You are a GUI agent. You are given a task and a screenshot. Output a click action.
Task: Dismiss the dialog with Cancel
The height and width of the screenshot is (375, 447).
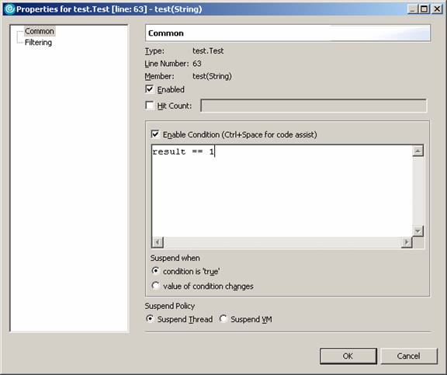(408, 356)
